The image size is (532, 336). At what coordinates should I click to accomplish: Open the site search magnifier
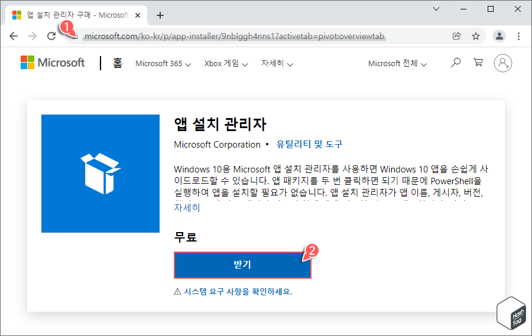click(x=456, y=63)
